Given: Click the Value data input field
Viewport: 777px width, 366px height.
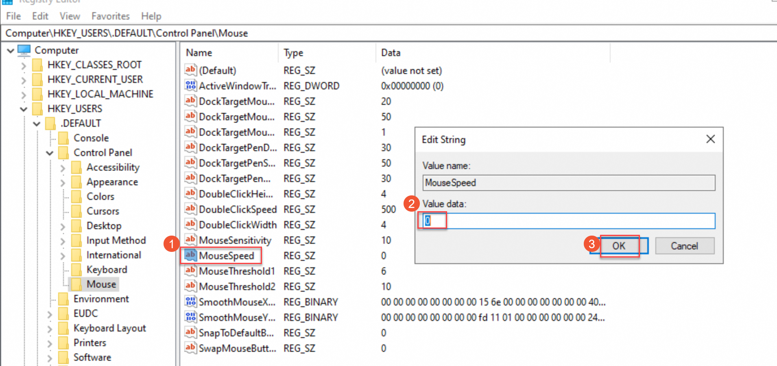Looking at the screenshot, I should [x=570, y=221].
